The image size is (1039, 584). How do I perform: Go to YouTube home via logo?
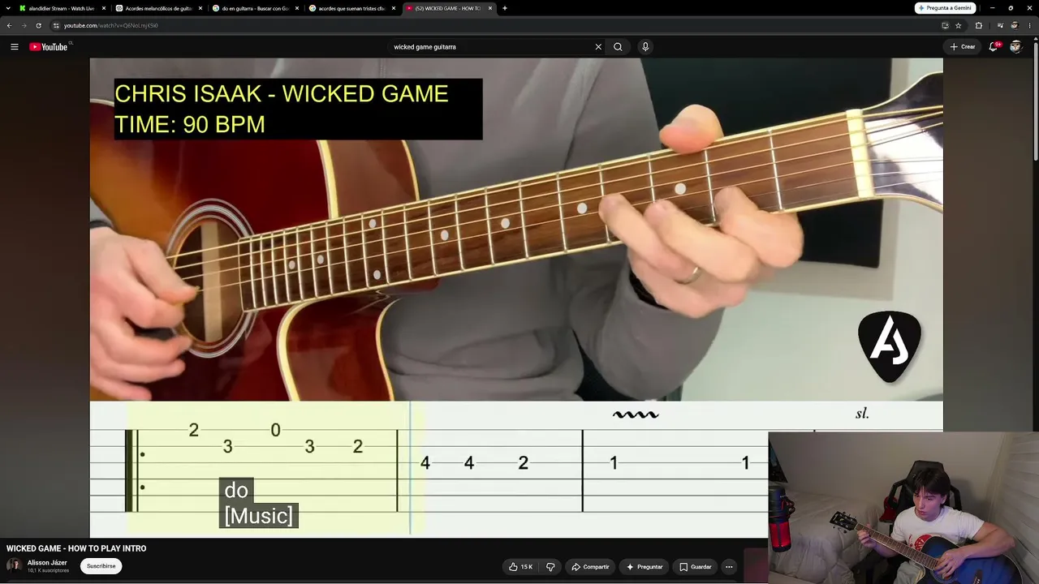(x=49, y=47)
